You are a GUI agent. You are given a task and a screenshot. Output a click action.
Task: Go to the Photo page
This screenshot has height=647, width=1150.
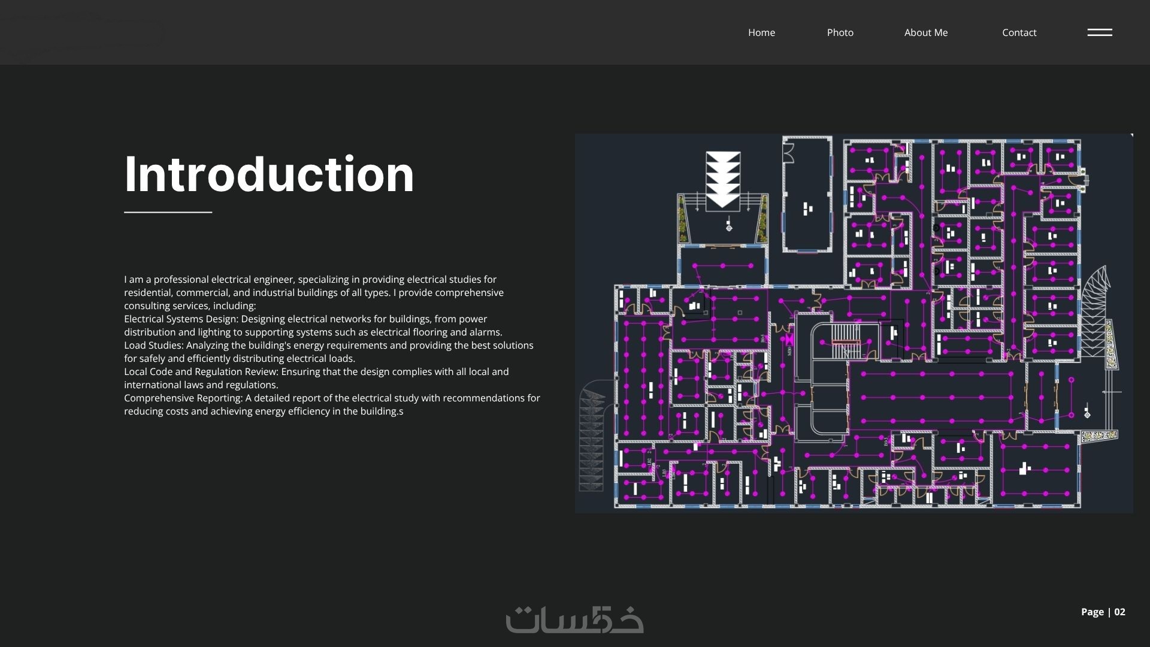click(840, 32)
